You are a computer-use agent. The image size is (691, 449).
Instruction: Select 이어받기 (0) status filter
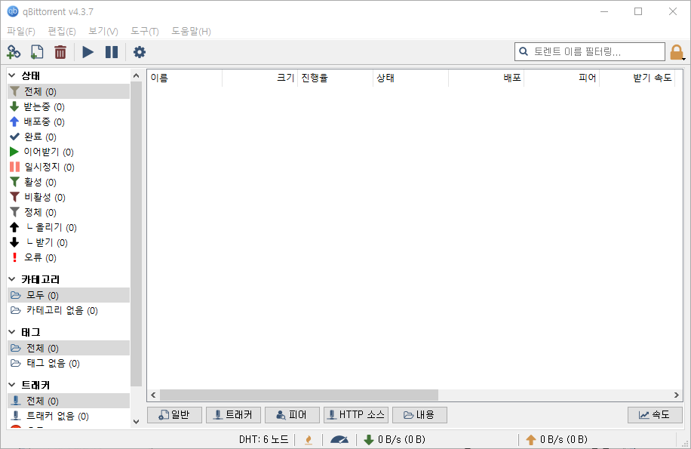point(69,152)
